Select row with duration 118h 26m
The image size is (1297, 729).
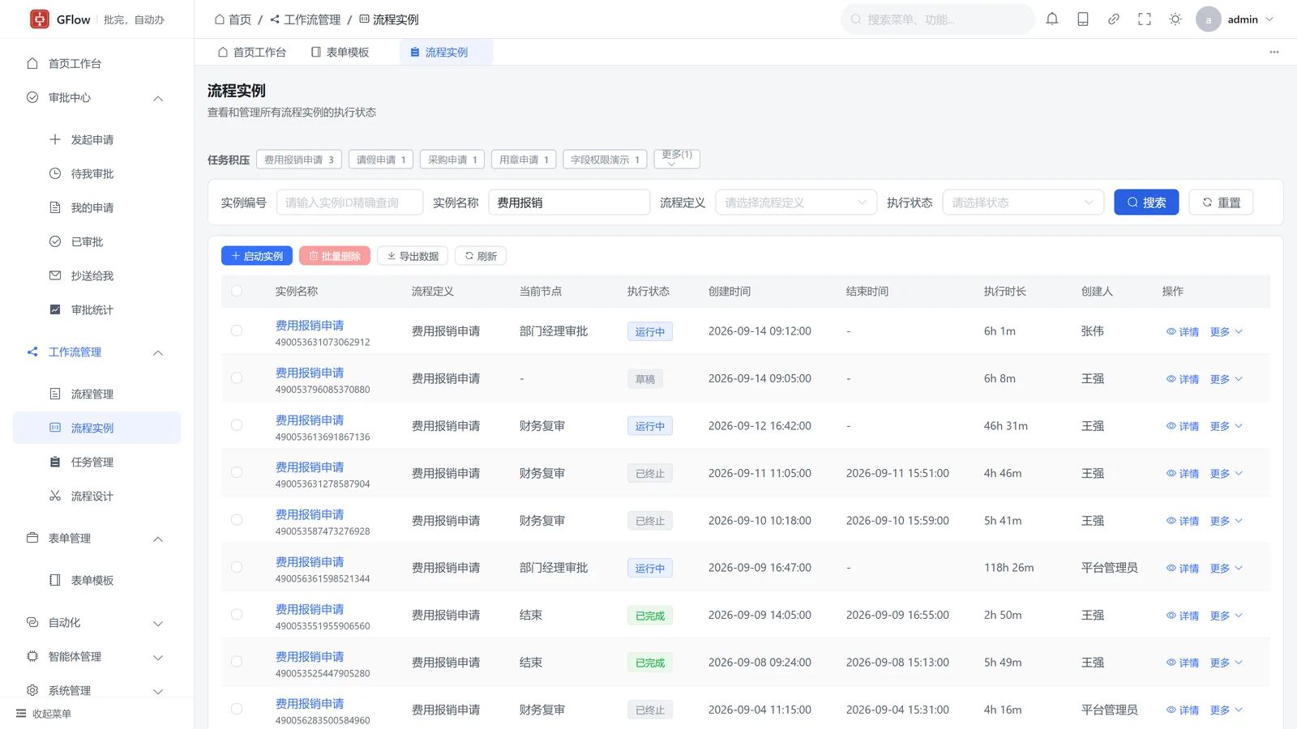(x=237, y=567)
